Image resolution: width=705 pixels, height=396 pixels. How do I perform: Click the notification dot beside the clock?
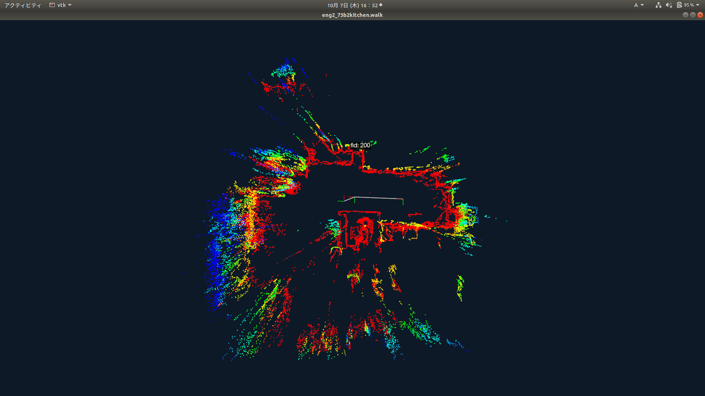click(x=381, y=5)
